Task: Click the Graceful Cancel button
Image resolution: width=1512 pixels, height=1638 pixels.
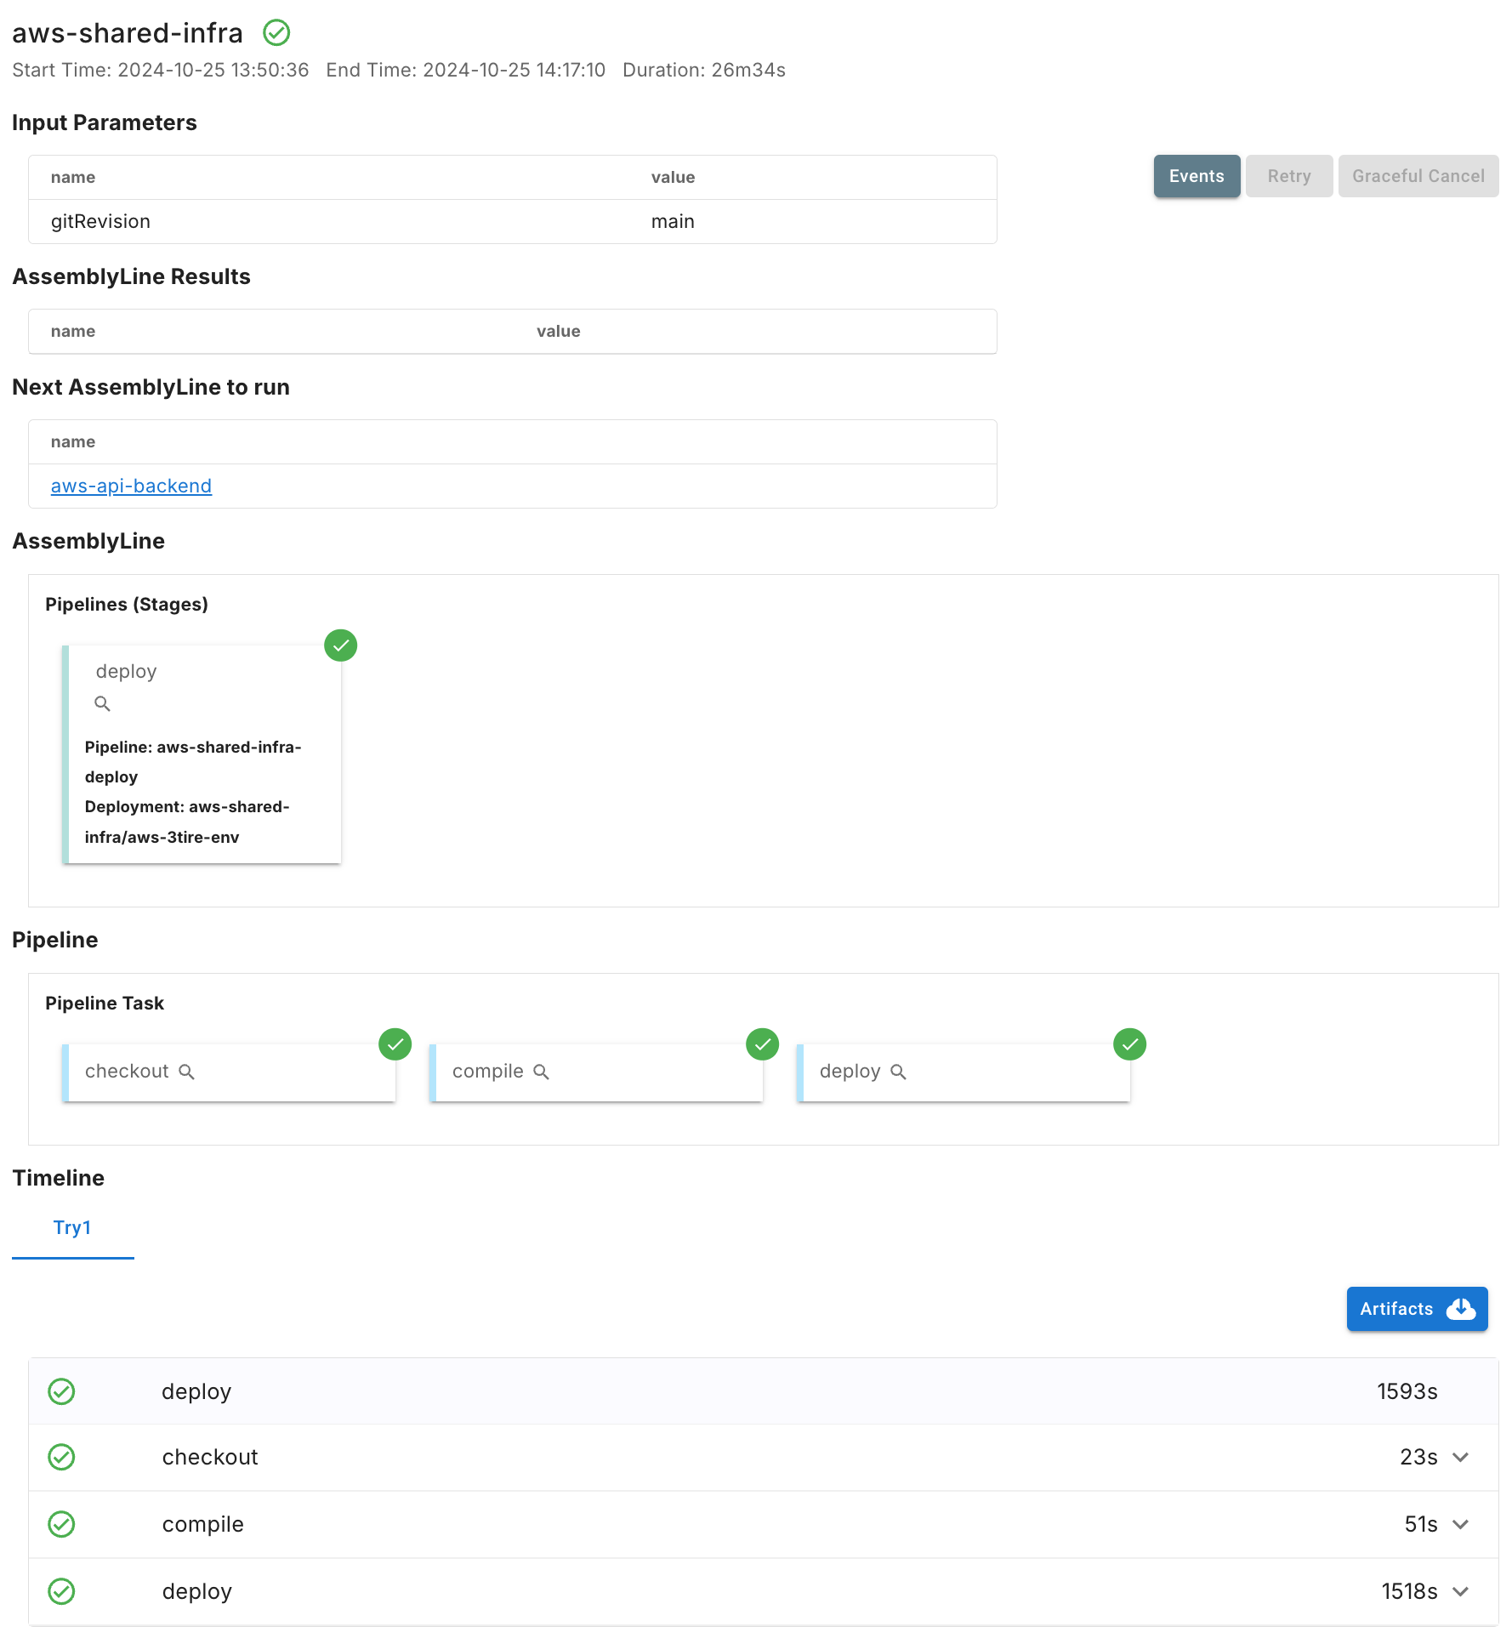Action: (1418, 176)
